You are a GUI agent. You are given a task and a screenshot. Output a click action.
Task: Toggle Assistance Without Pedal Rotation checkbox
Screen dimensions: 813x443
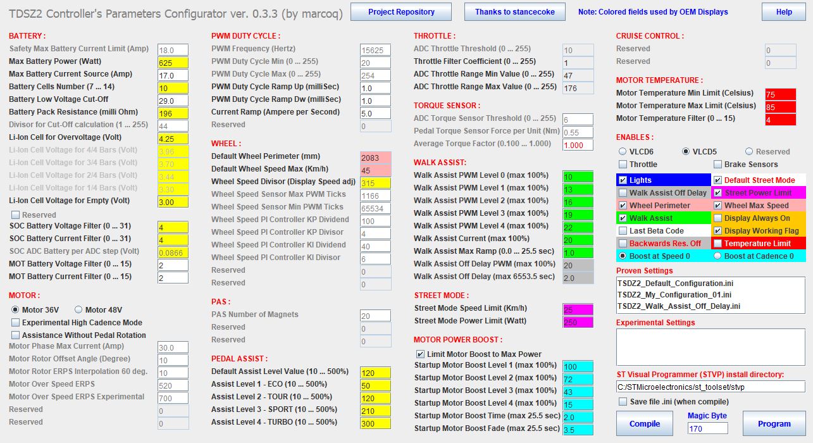point(16,335)
